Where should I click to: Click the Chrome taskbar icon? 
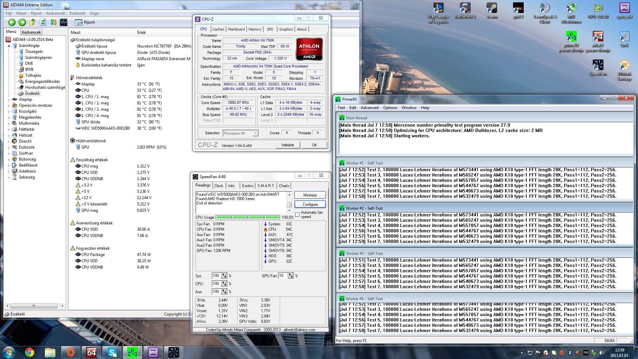tap(29, 352)
